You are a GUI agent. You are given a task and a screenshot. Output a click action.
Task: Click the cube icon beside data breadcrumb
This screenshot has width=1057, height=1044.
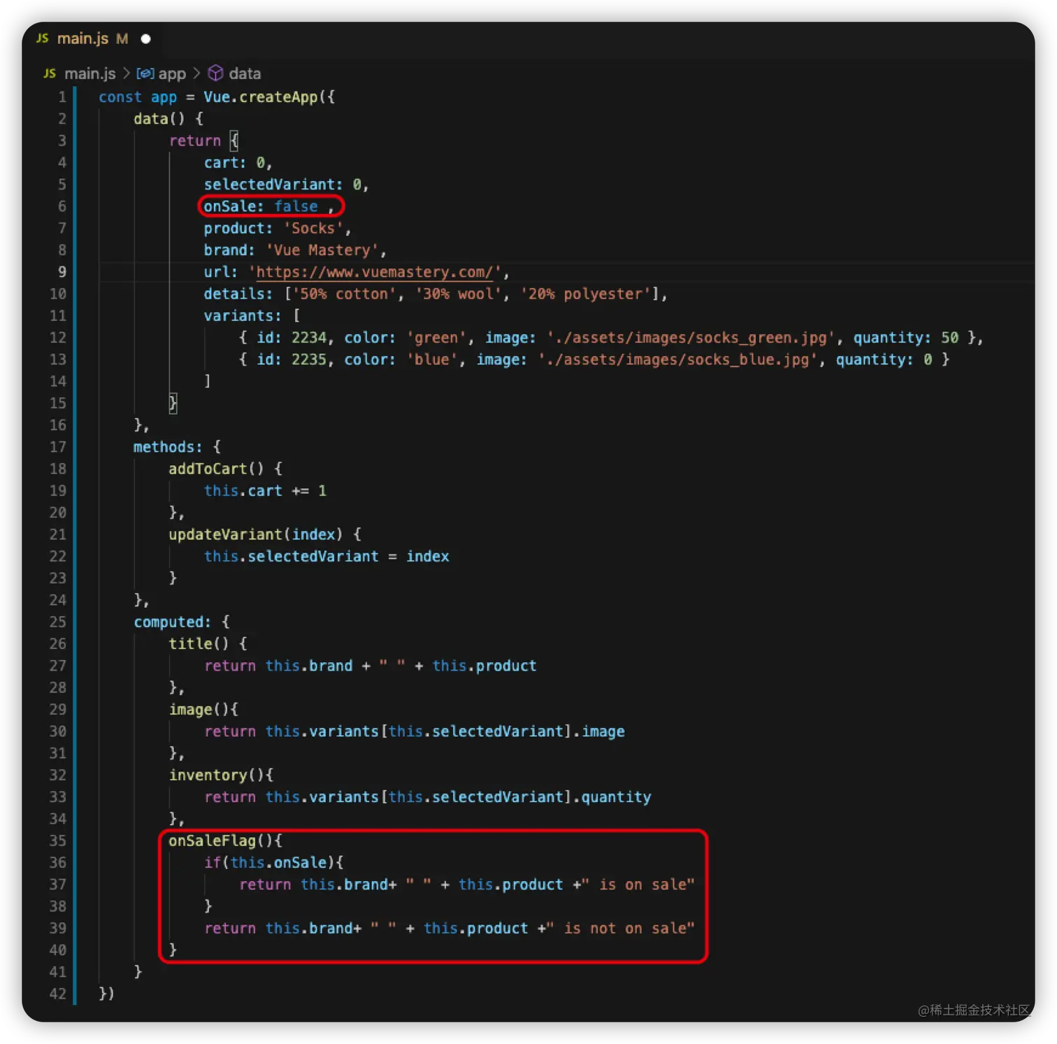(216, 73)
